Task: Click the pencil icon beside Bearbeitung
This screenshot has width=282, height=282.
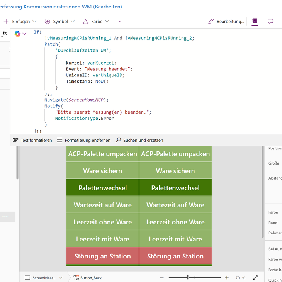Action: tap(211, 21)
